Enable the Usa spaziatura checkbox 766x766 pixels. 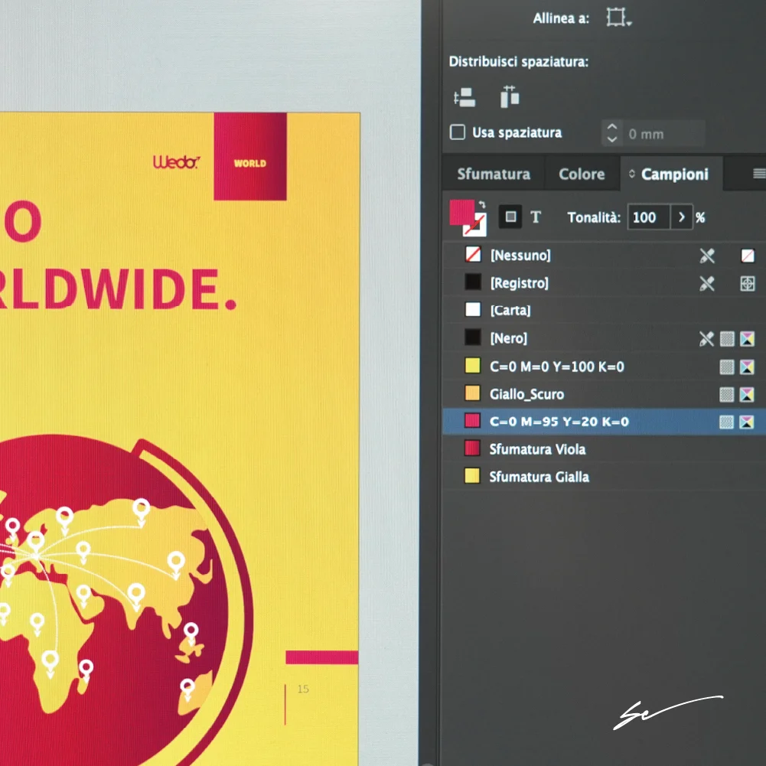[458, 132]
